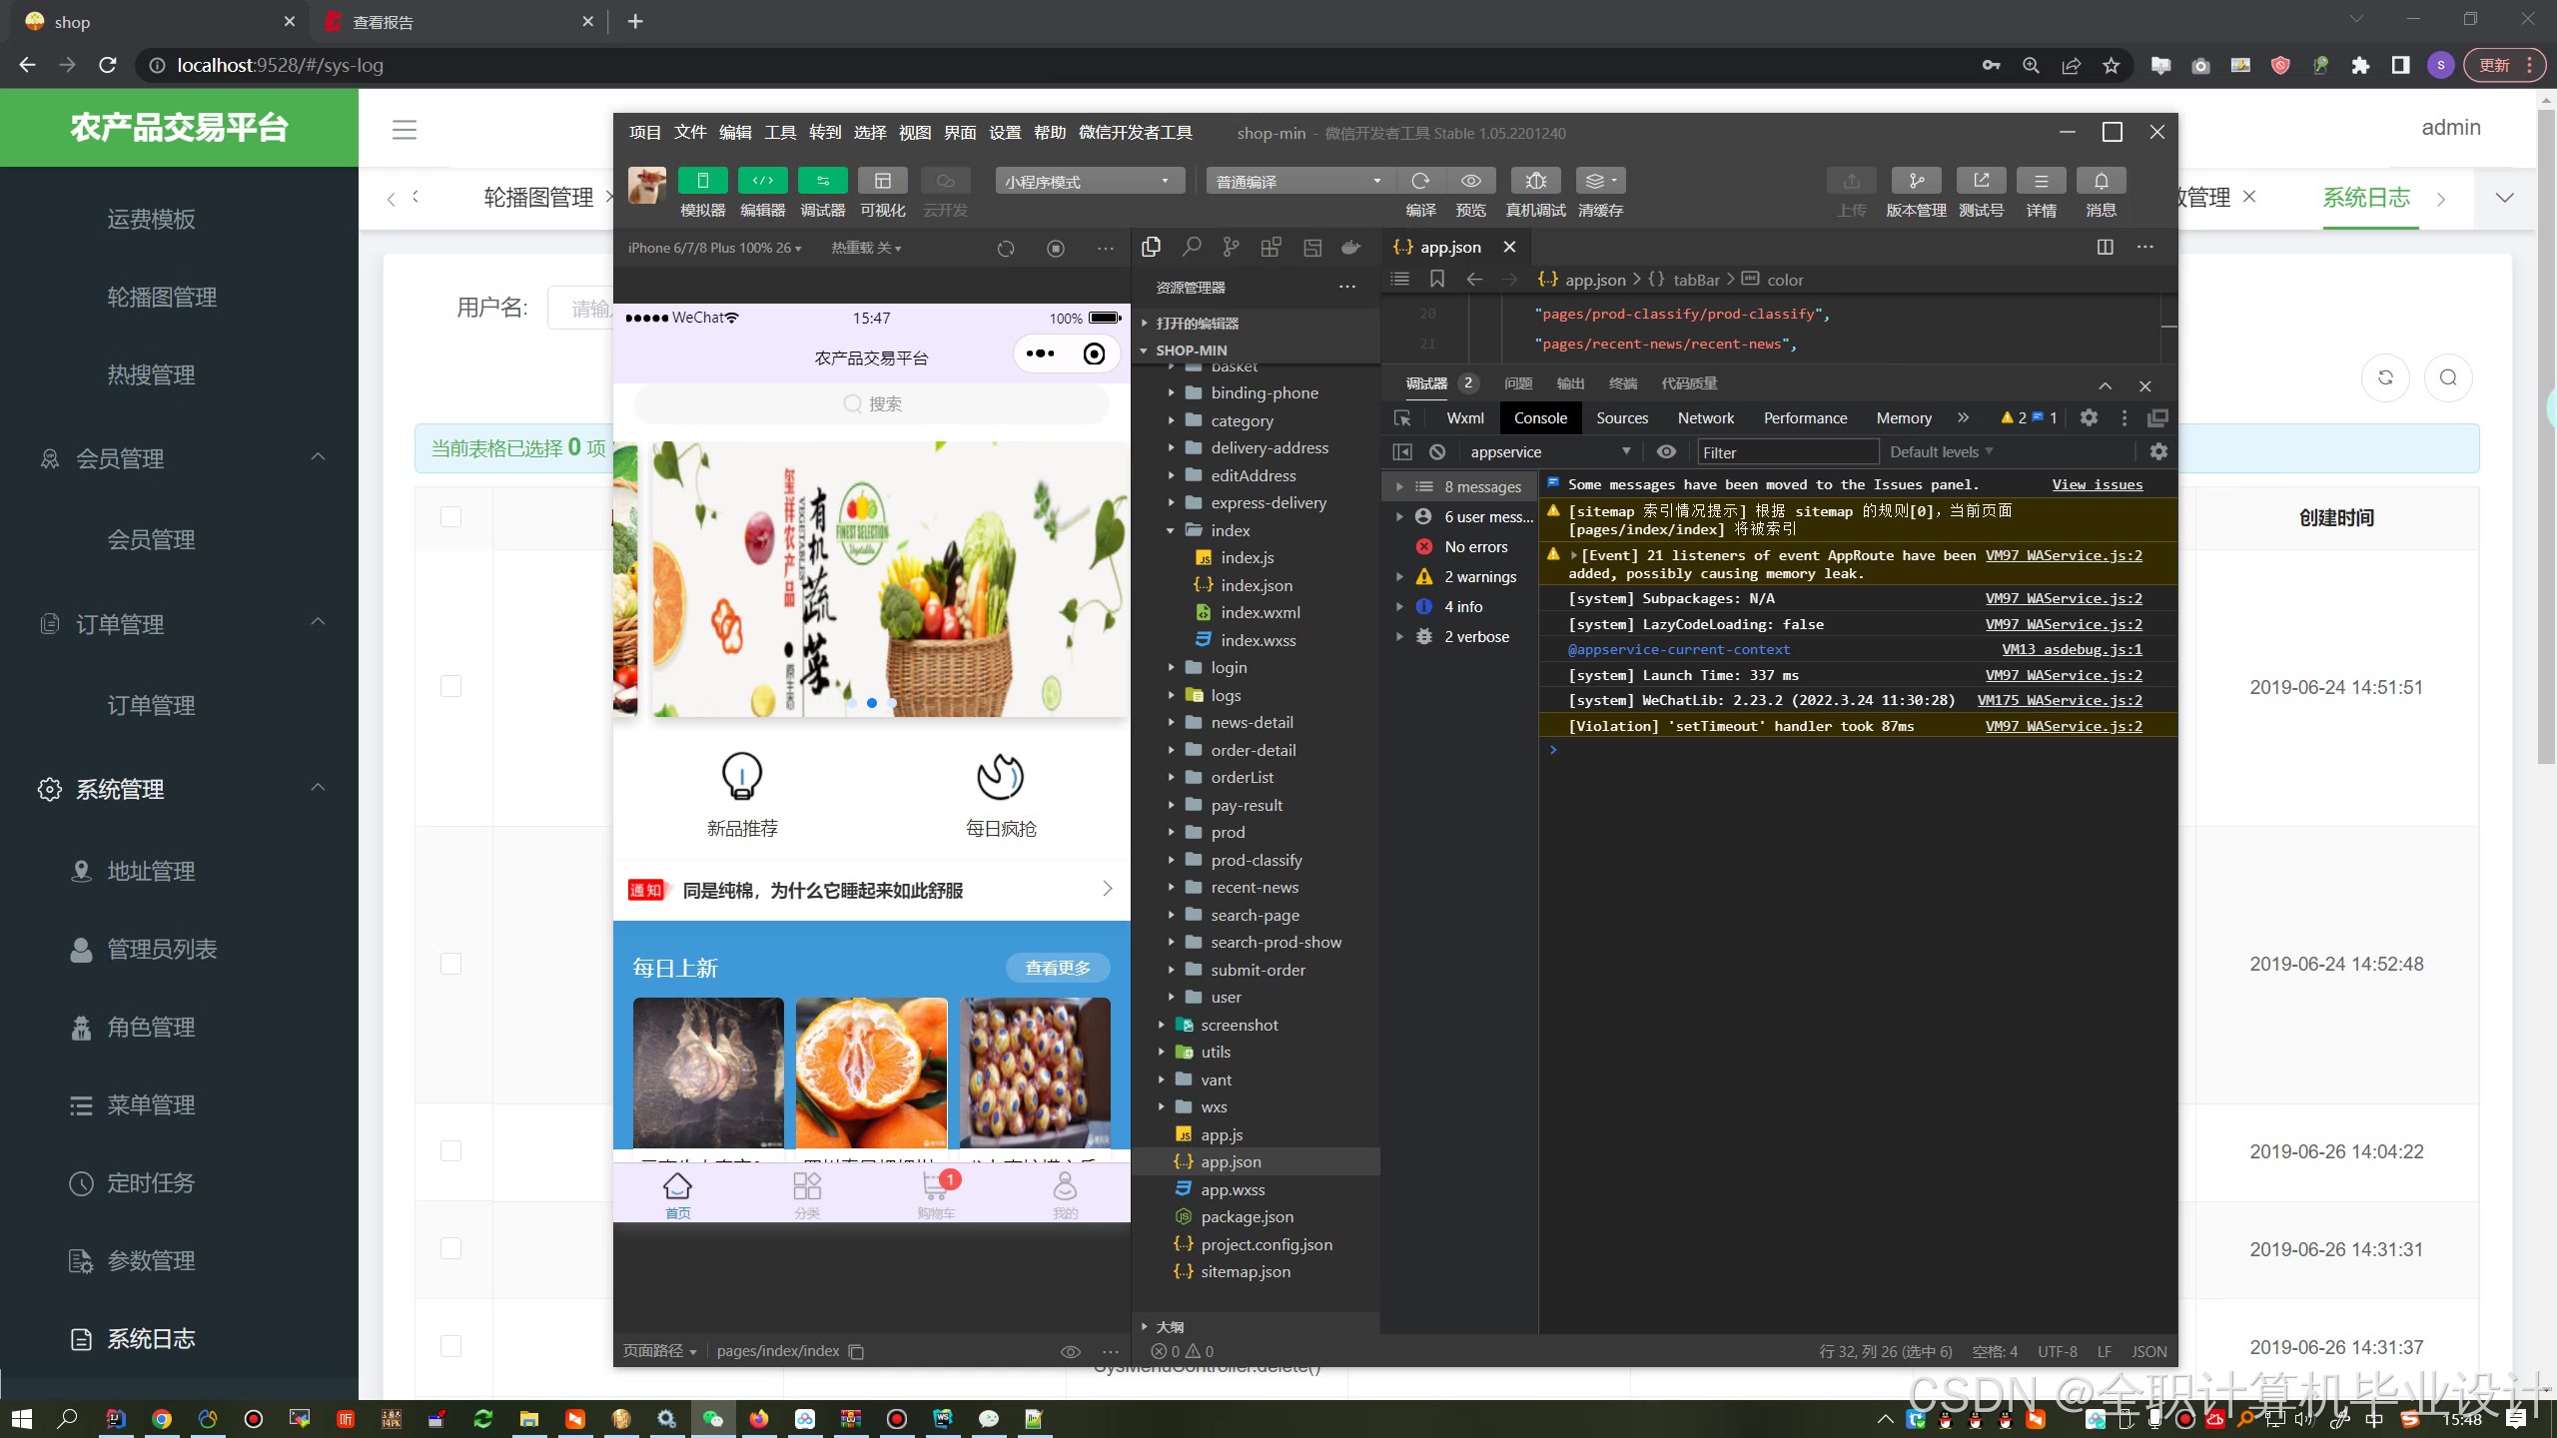
Task: Open the 工具 menu
Action: 780,133
